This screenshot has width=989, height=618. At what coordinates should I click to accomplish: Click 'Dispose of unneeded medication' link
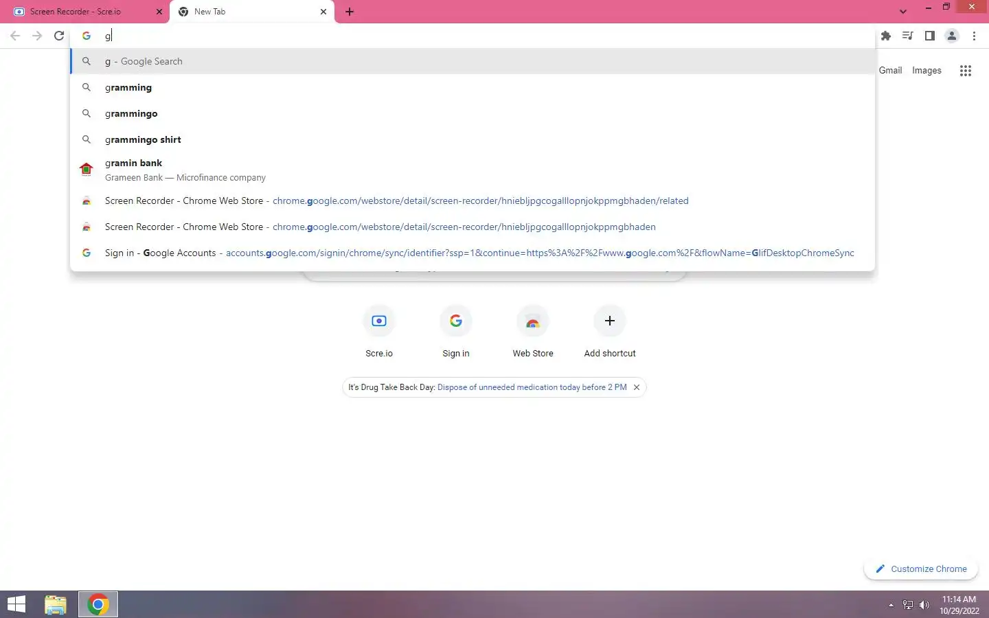(532, 387)
